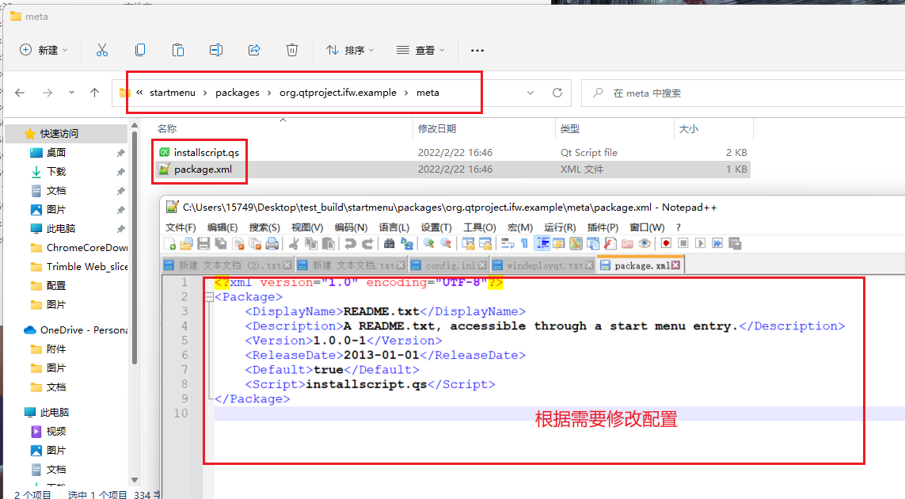Select the installscript.qs file

(205, 152)
